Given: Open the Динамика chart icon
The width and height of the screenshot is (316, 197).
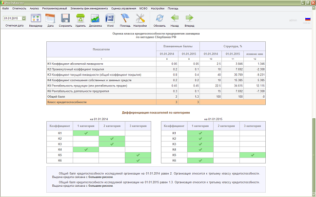Looking at the screenshot, I should (x=95, y=18).
